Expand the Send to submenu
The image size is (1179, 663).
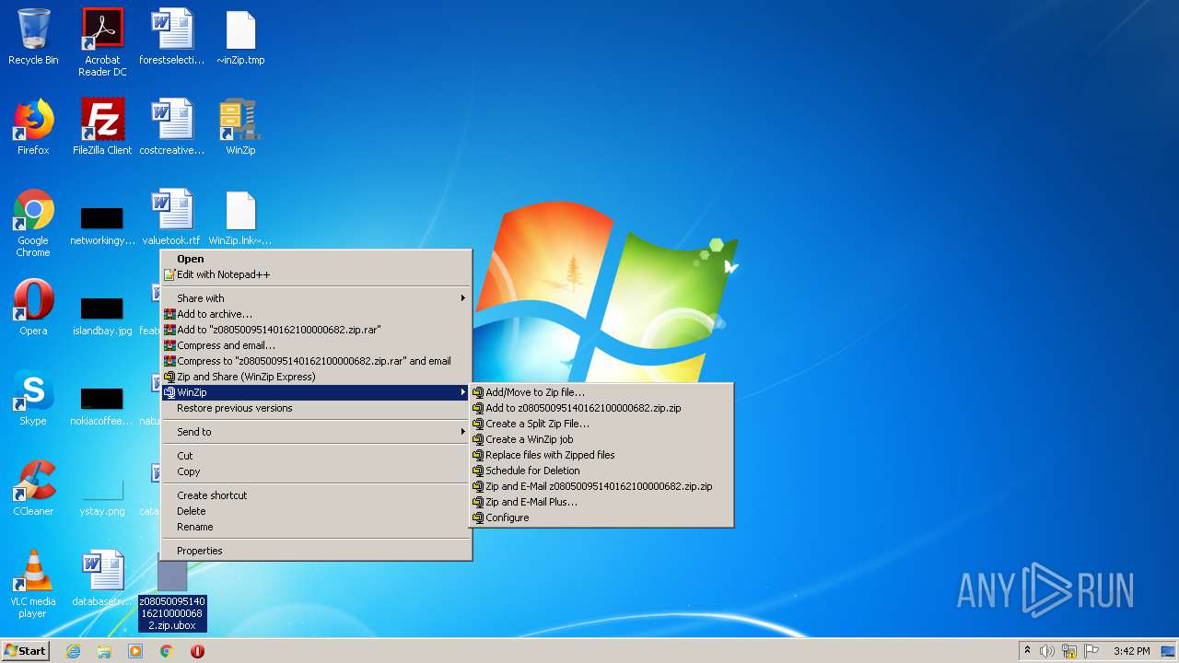pyautogui.click(x=316, y=432)
